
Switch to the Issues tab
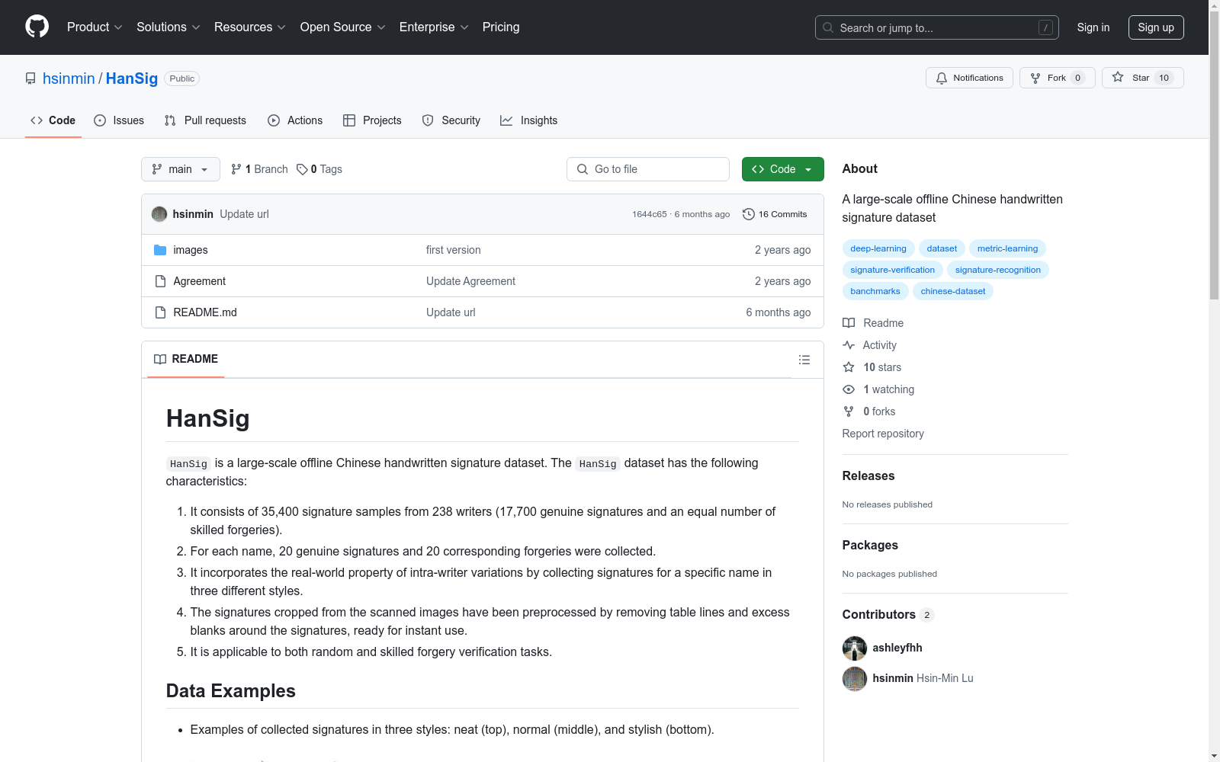click(x=119, y=120)
